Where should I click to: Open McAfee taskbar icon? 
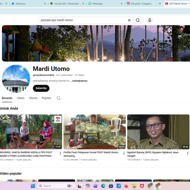(142, 186)
